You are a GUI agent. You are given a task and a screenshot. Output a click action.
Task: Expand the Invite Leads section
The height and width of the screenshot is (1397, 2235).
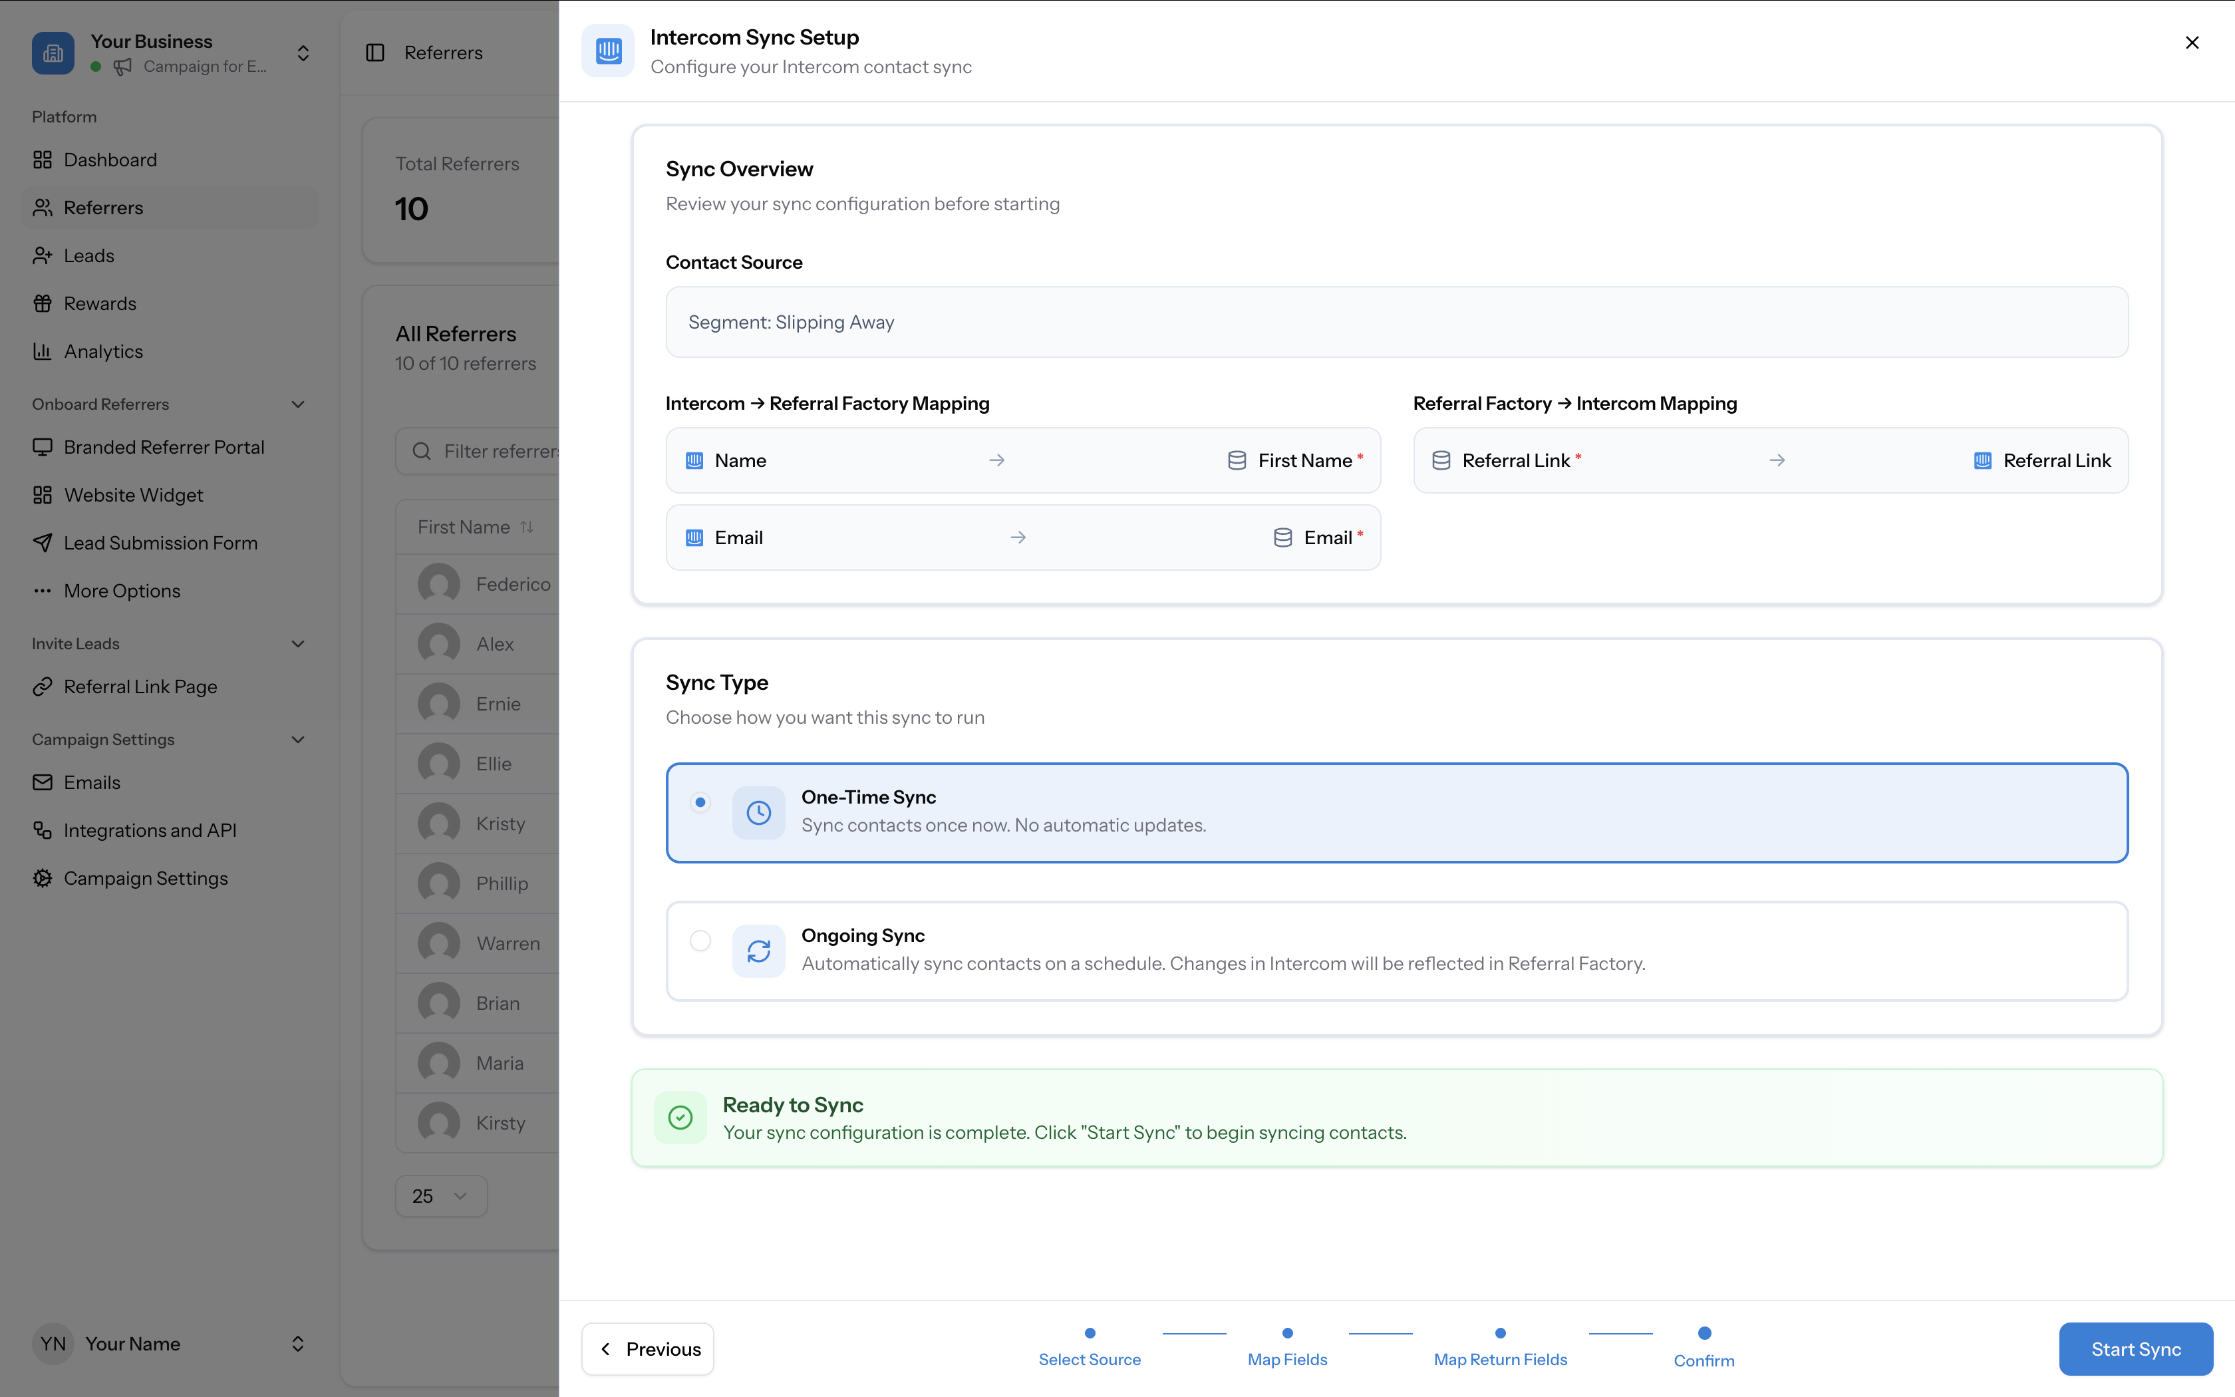pyautogui.click(x=297, y=643)
